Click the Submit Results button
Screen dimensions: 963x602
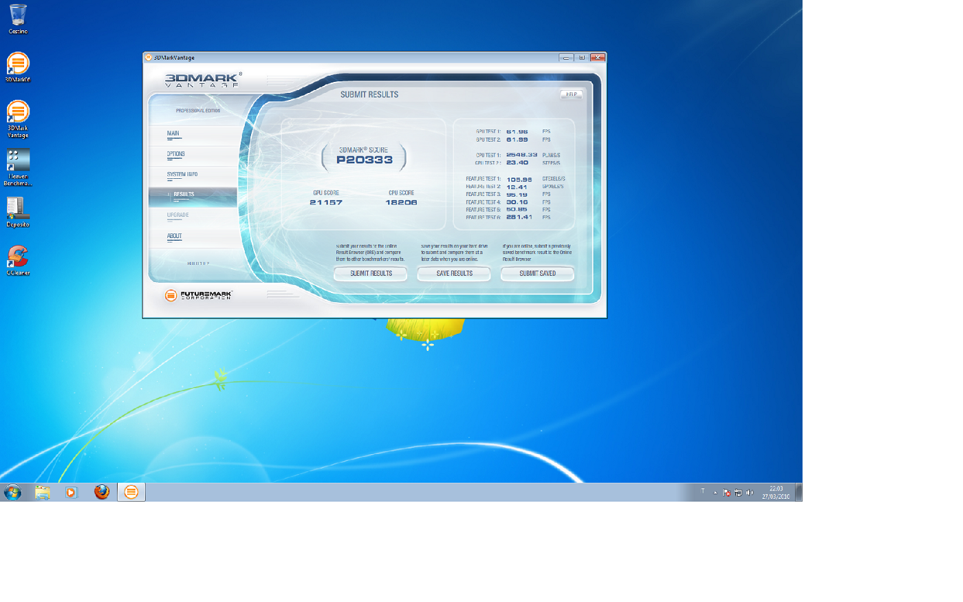pyautogui.click(x=371, y=274)
